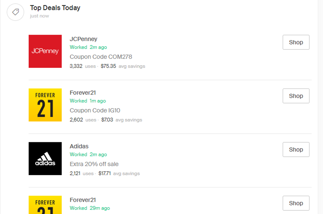The image size is (323, 214).
Task: Click the first Forever21 store name
Action: click(x=83, y=93)
